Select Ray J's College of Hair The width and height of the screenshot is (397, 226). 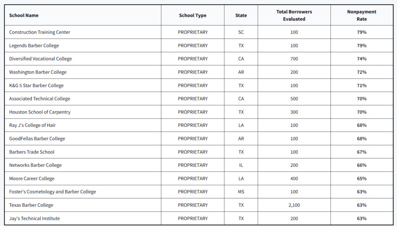(33, 125)
